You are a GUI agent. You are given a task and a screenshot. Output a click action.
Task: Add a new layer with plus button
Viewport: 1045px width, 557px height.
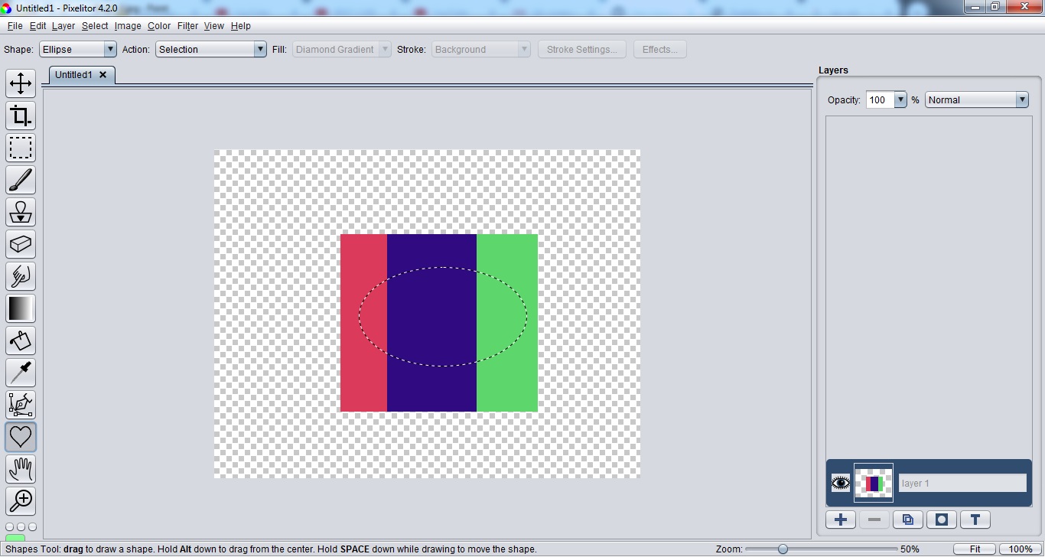click(841, 520)
